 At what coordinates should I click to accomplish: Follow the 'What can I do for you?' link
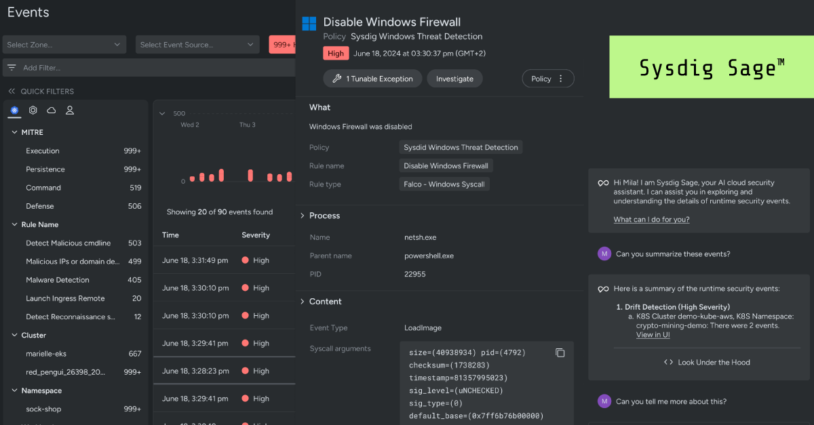651,219
